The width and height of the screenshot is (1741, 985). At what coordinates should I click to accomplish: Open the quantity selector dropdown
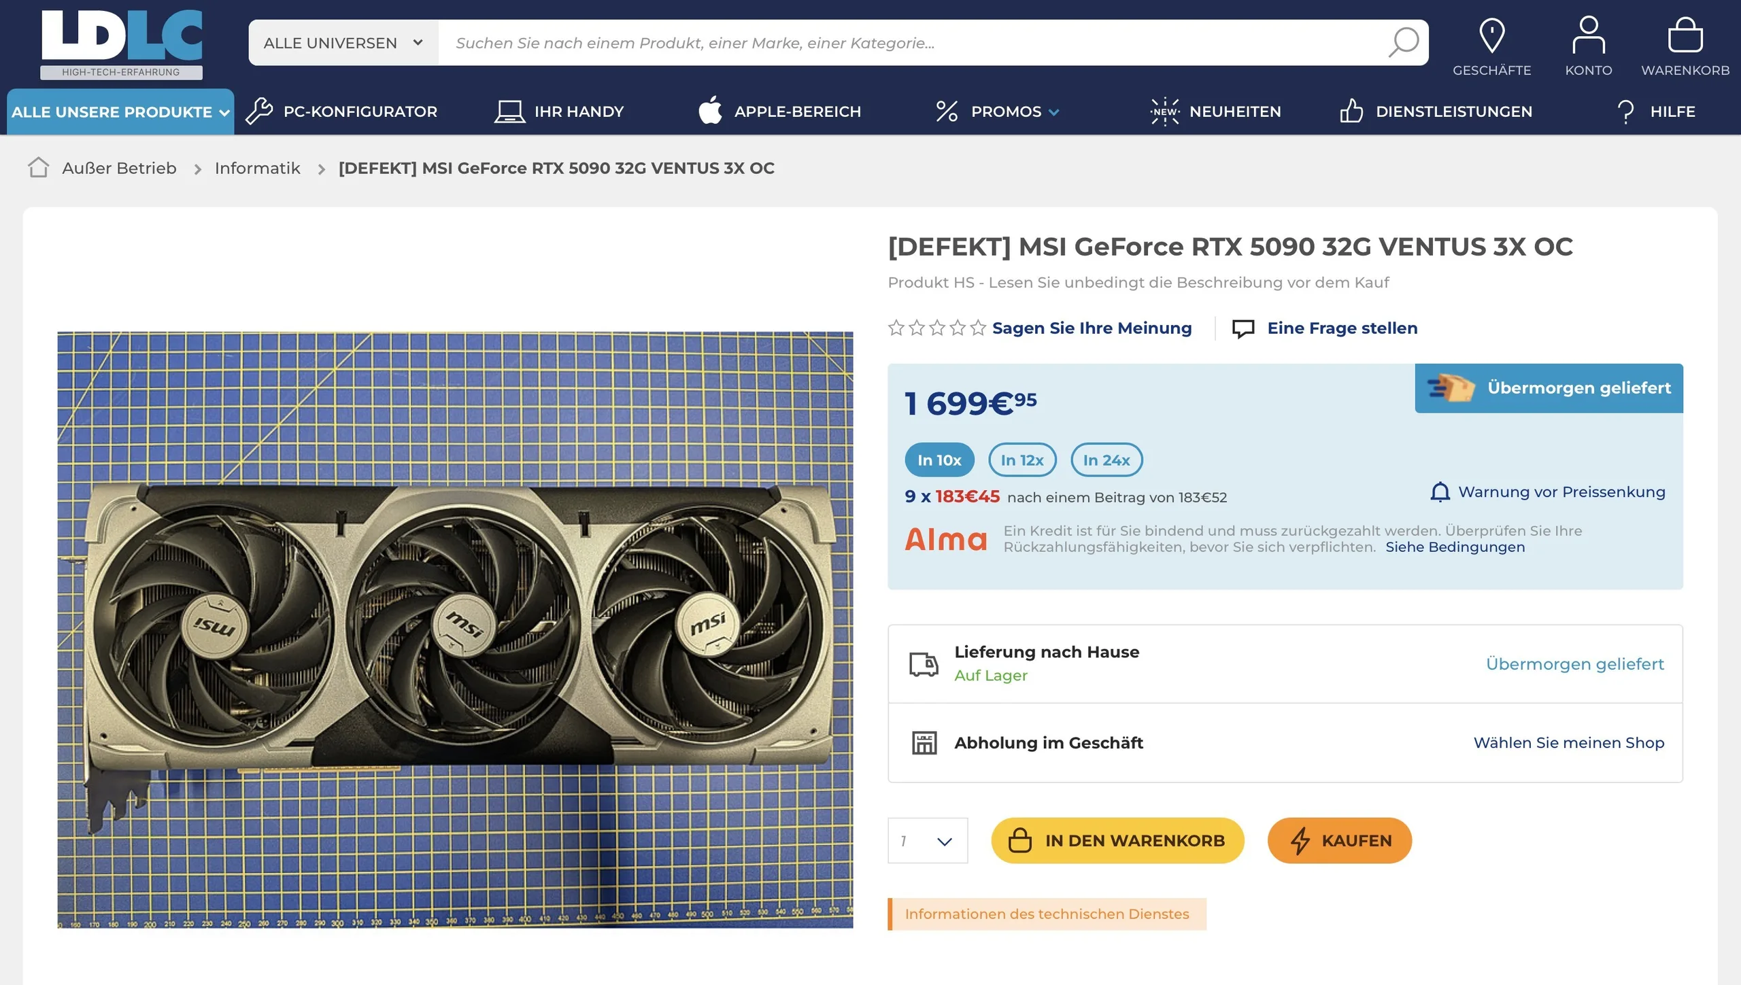click(x=927, y=841)
